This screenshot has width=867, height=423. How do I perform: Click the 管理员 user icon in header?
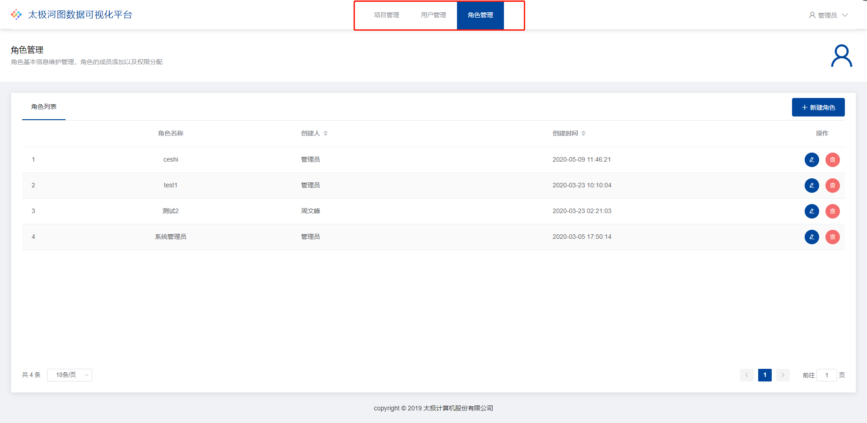tap(812, 15)
